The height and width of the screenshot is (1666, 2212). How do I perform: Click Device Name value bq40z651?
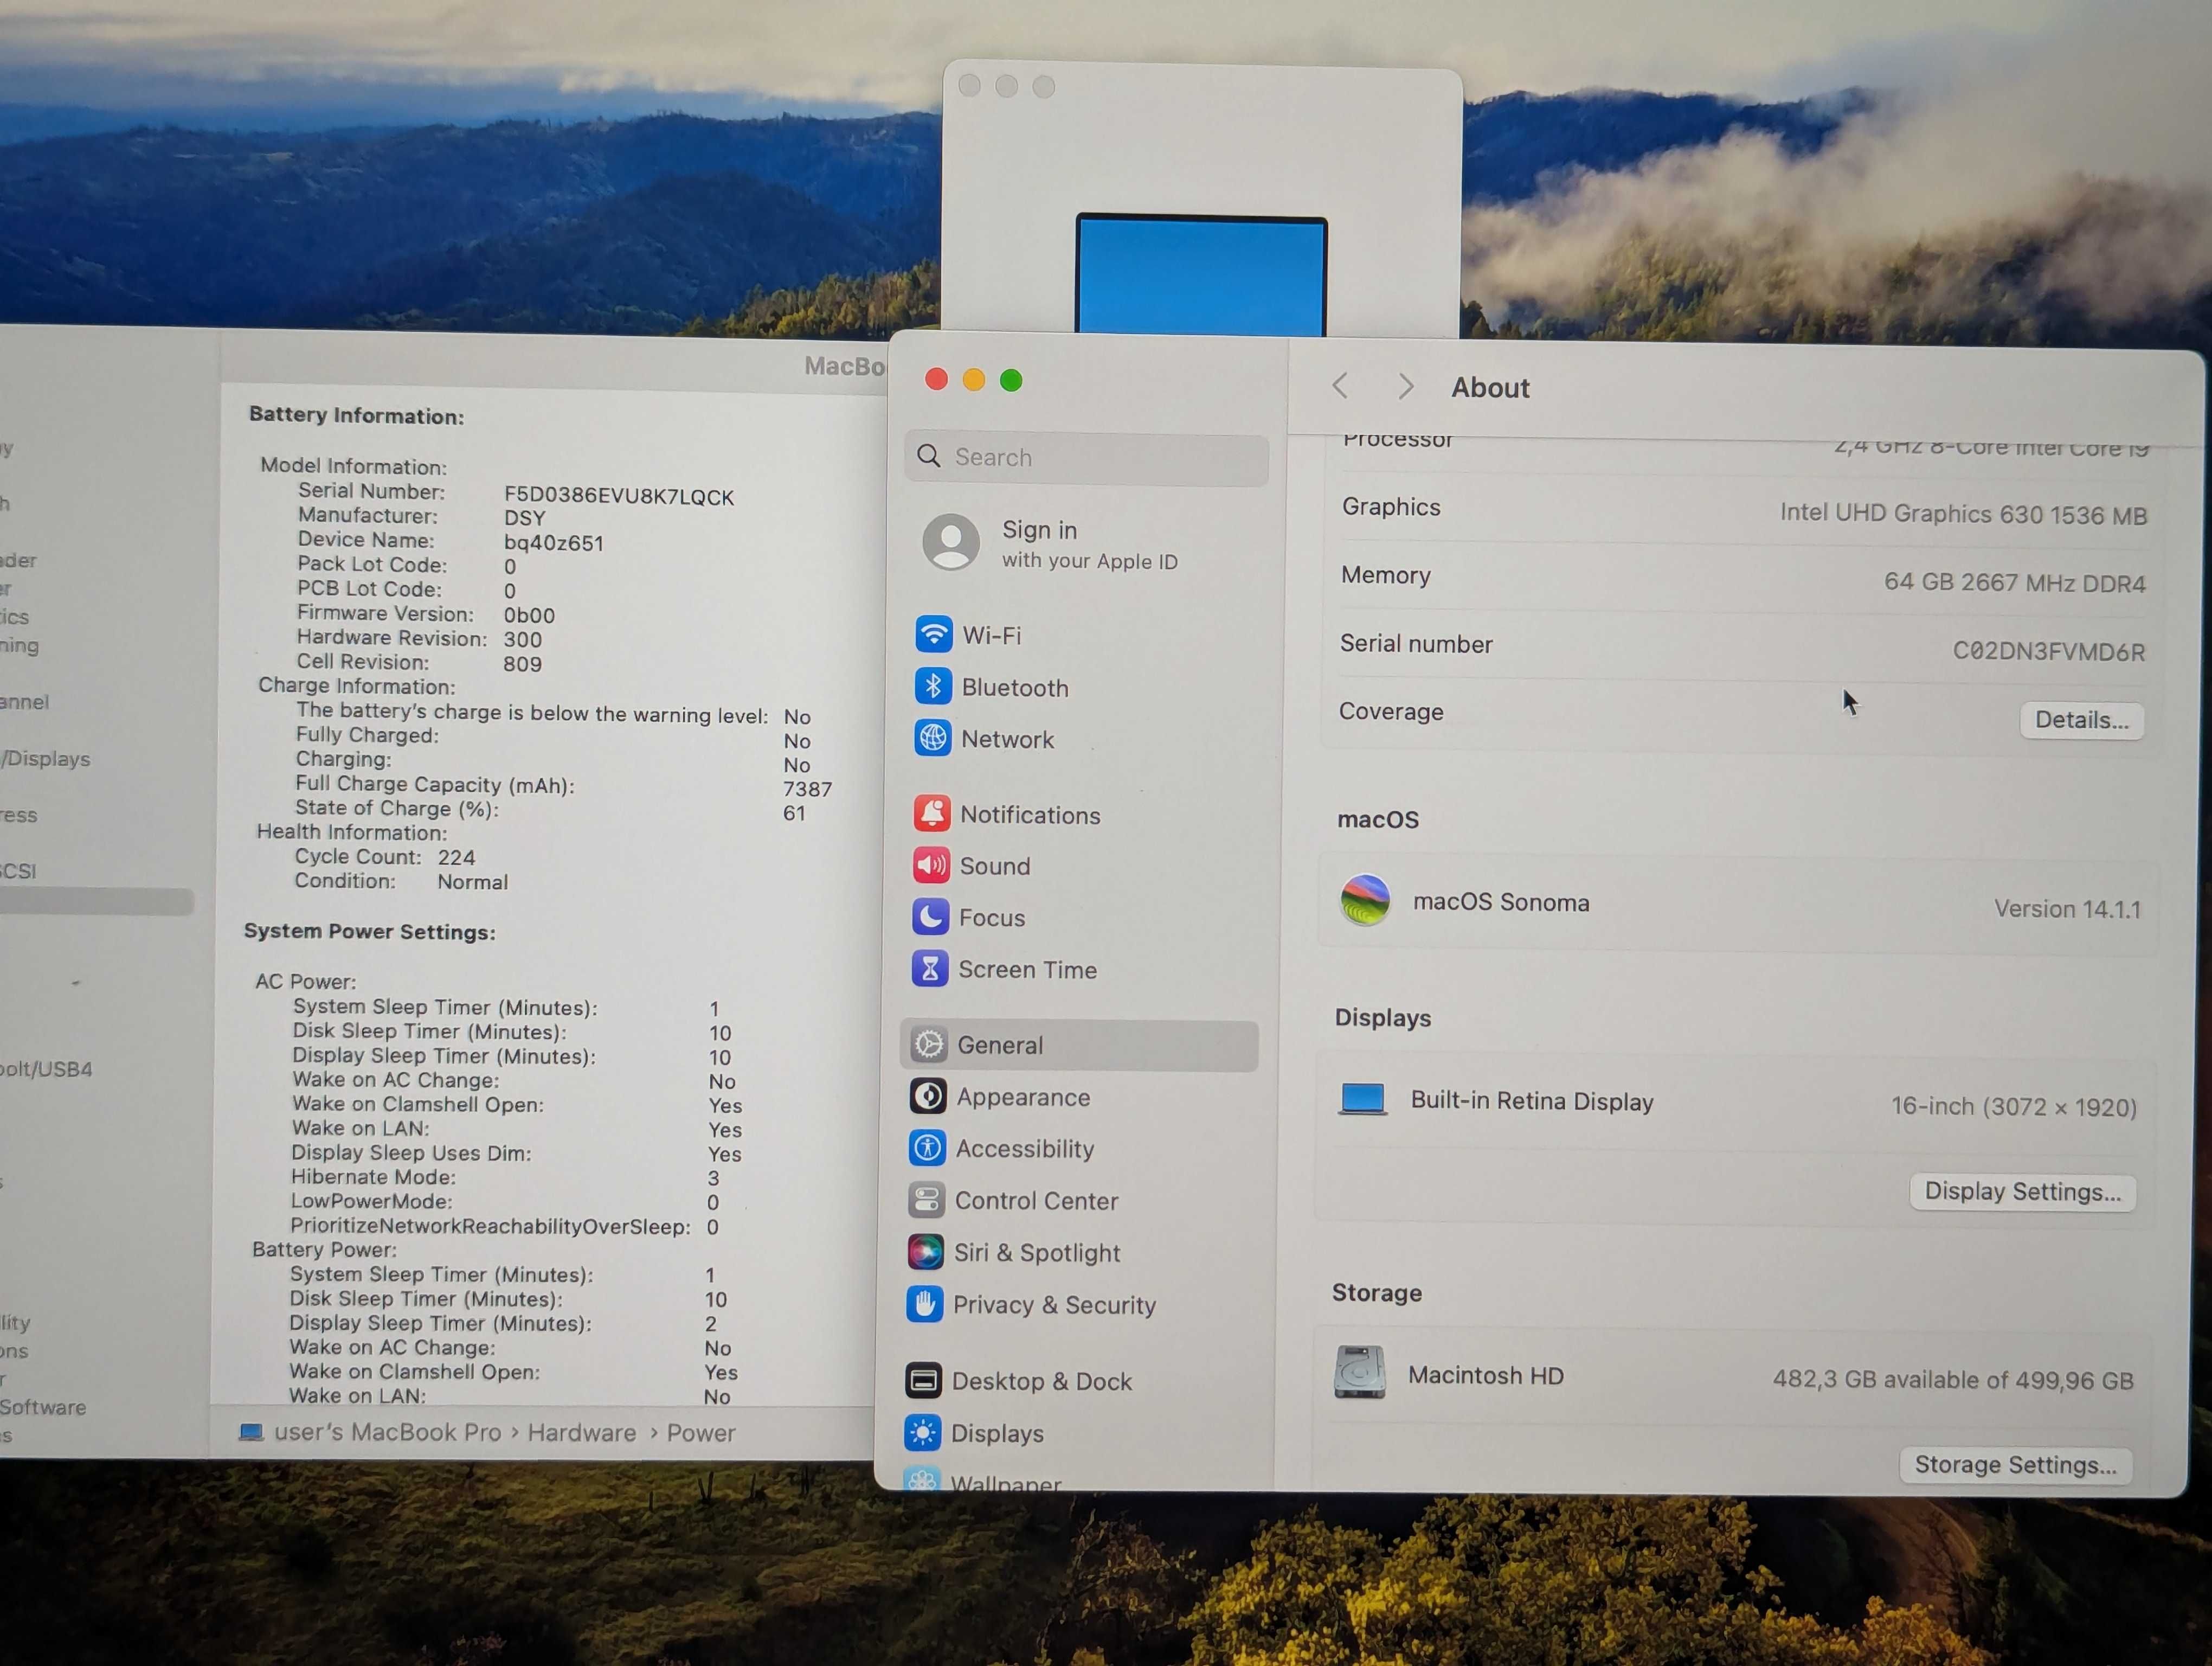(553, 542)
